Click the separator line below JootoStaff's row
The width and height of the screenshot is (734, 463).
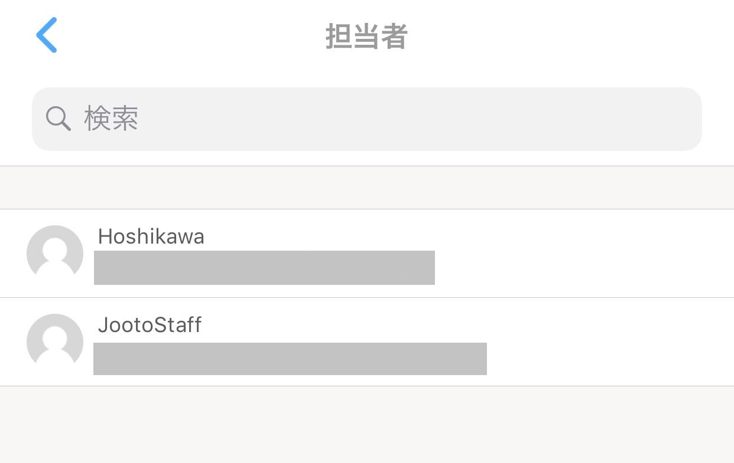366,386
